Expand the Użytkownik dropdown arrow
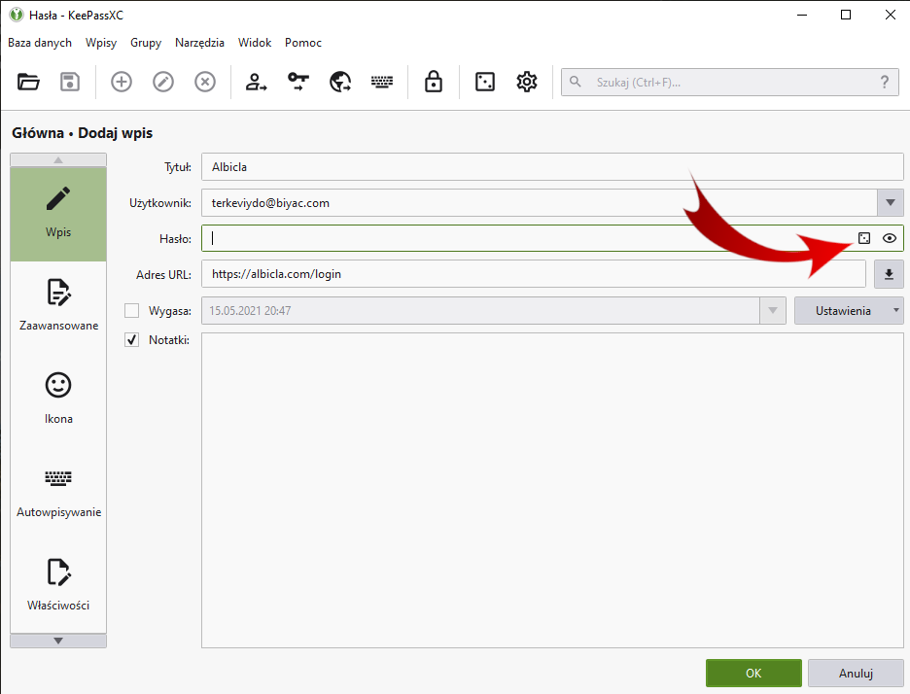This screenshot has height=694, width=910. (891, 202)
